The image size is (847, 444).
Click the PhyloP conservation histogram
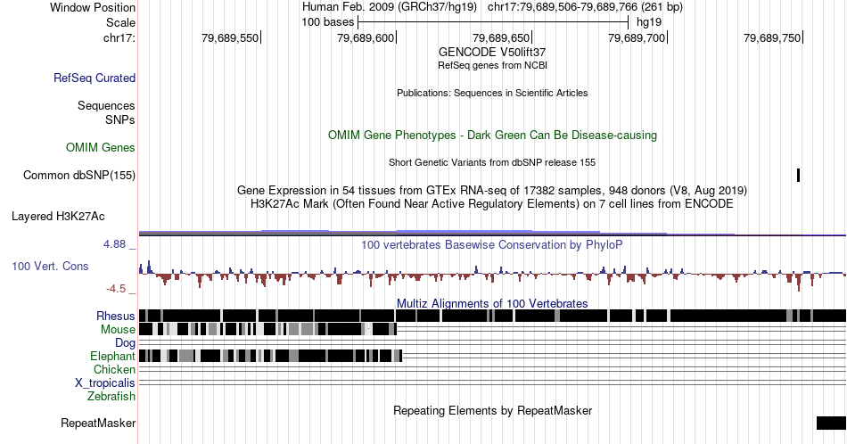[x=492, y=275]
